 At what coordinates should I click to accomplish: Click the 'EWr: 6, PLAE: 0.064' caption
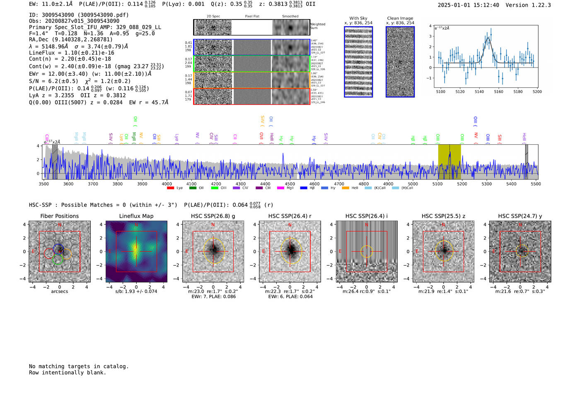(290, 297)
